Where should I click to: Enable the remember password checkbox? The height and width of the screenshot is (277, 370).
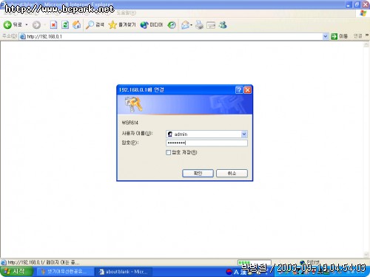(169, 152)
